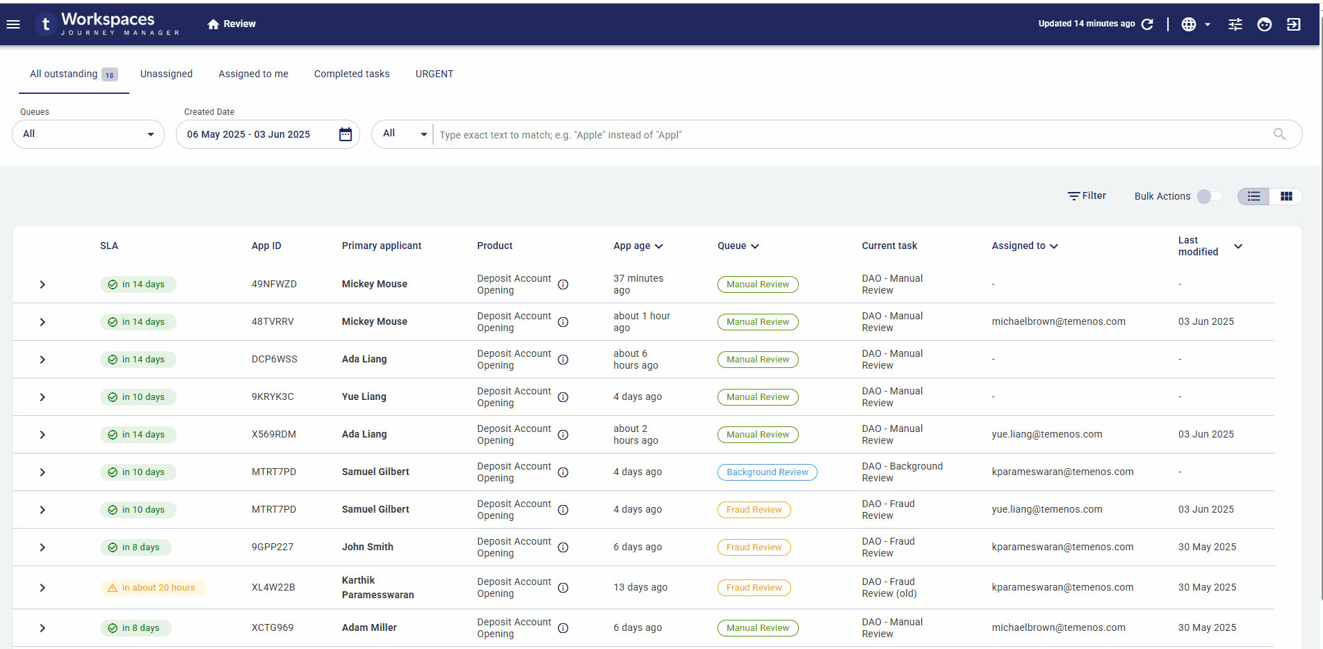1323x649 pixels.
Task: Sort by Queue column
Action: pyautogui.click(x=738, y=246)
